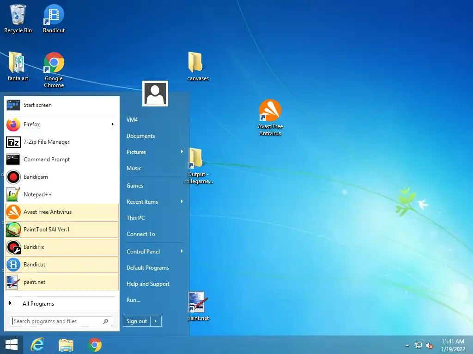
Task: Open 7-Zip File Manager
Action: click(61, 142)
